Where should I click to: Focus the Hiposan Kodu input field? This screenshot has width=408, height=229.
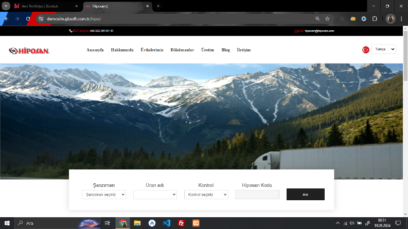point(257,195)
